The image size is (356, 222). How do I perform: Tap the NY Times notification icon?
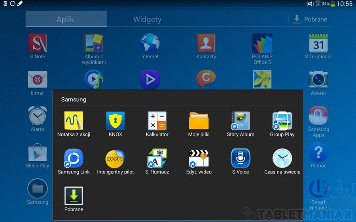pyautogui.click(x=5, y=4)
